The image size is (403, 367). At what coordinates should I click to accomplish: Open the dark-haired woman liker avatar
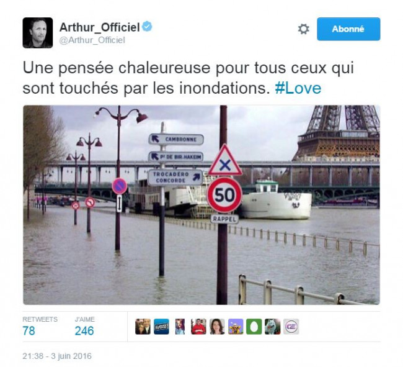click(x=217, y=327)
